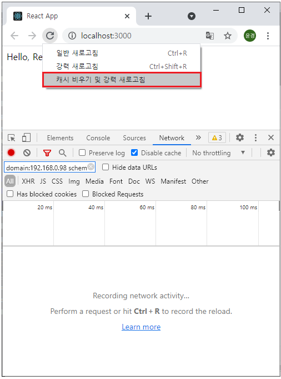Filter requests by WS
The width and height of the screenshot is (281, 379).
[x=150, y=181]
